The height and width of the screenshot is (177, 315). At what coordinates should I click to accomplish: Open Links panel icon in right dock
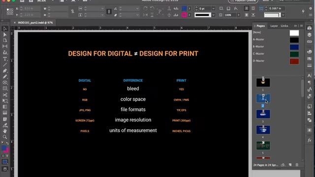pos(310,41)
